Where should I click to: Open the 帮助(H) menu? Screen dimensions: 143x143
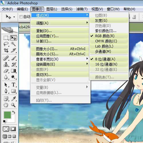tap(129, 9)
